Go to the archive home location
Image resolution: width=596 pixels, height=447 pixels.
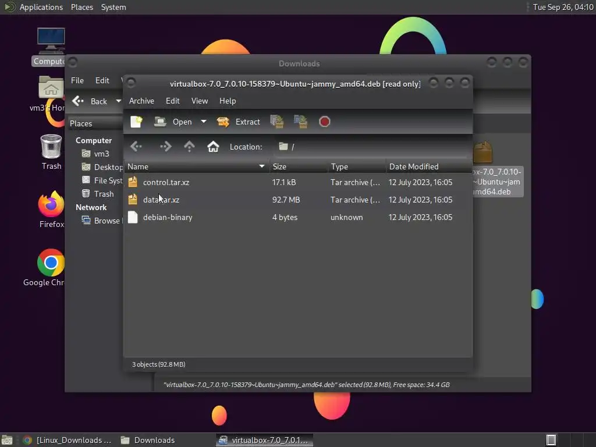[213, 146]
